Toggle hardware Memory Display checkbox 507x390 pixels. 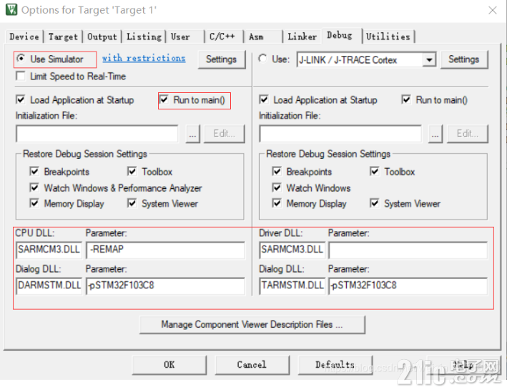(277, 203)
